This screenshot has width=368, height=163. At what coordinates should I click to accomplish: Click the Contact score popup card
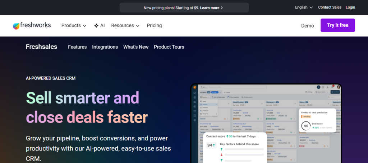[x=235, y=148]
